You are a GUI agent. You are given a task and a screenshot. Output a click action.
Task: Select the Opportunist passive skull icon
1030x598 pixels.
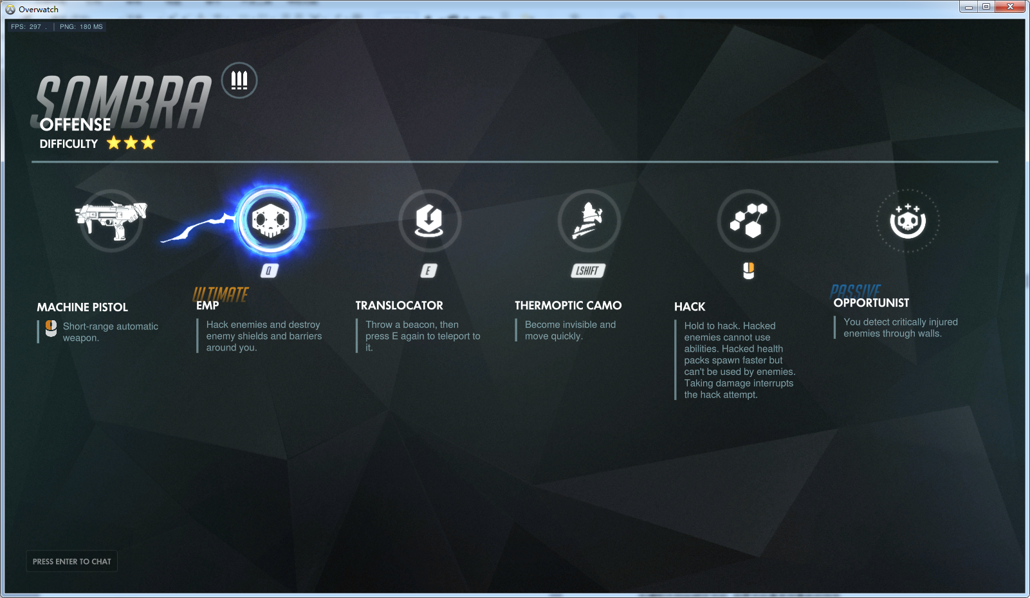coord(908,221)
